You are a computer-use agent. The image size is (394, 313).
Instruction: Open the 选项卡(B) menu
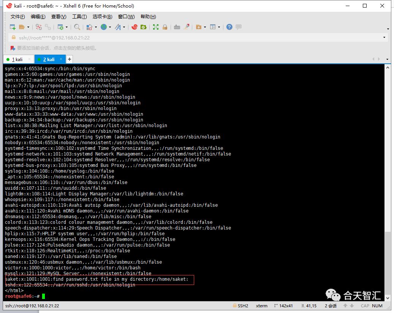click(102, 17)
